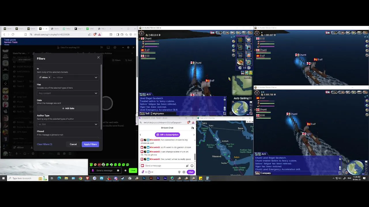Go to next skill page arrow
The height and width of the screenshot is (207, 369).
pos(249,68)
